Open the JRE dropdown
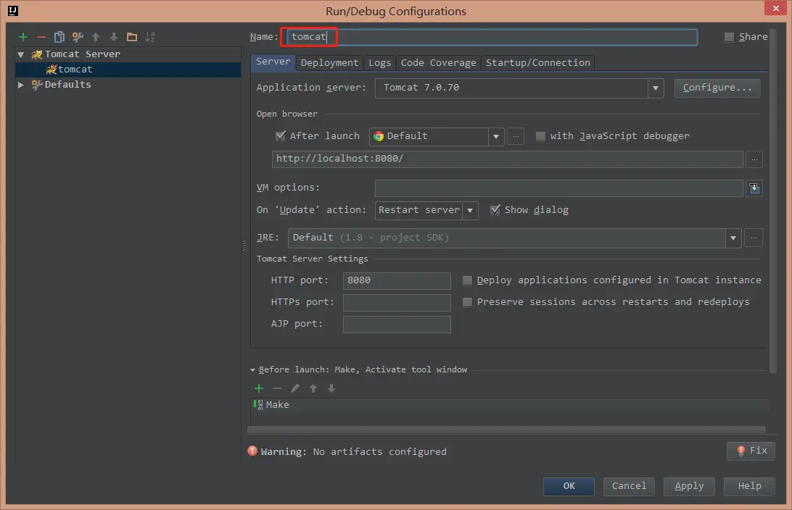 [733, 238]
